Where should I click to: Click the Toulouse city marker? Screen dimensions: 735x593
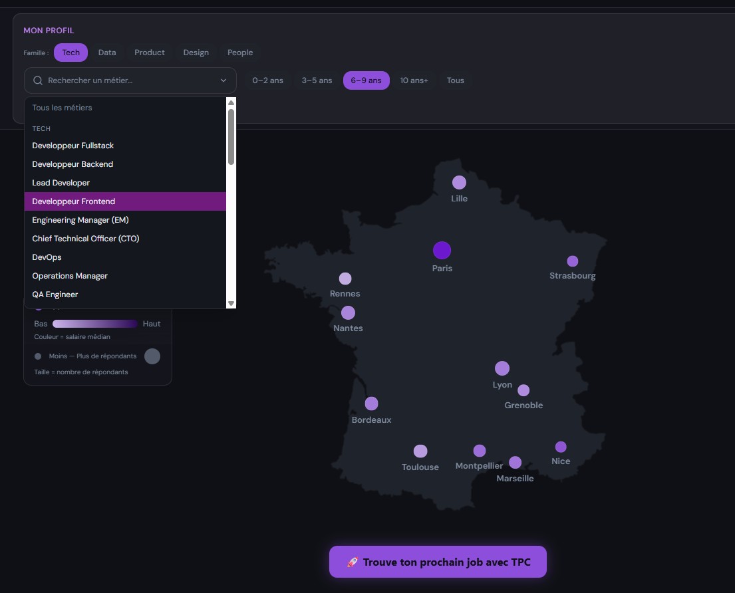420,451
